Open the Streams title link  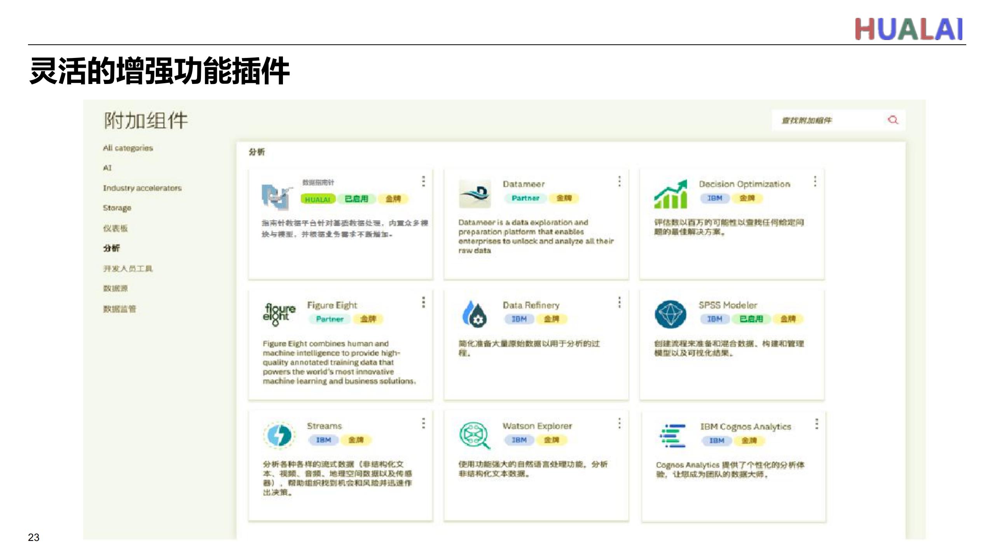click(x=324, y=426)
